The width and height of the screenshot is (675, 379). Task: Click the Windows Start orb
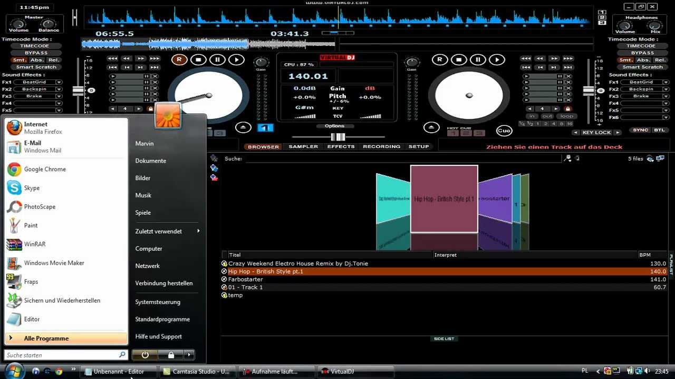pyautogui.click(x=14, y=371)
